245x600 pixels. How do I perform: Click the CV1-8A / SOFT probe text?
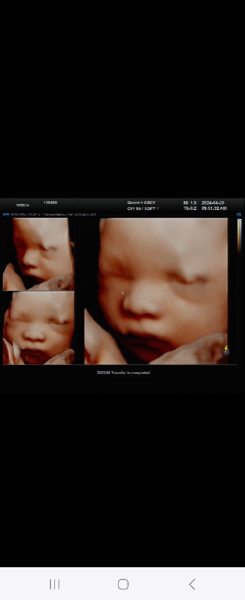point(142,208)
